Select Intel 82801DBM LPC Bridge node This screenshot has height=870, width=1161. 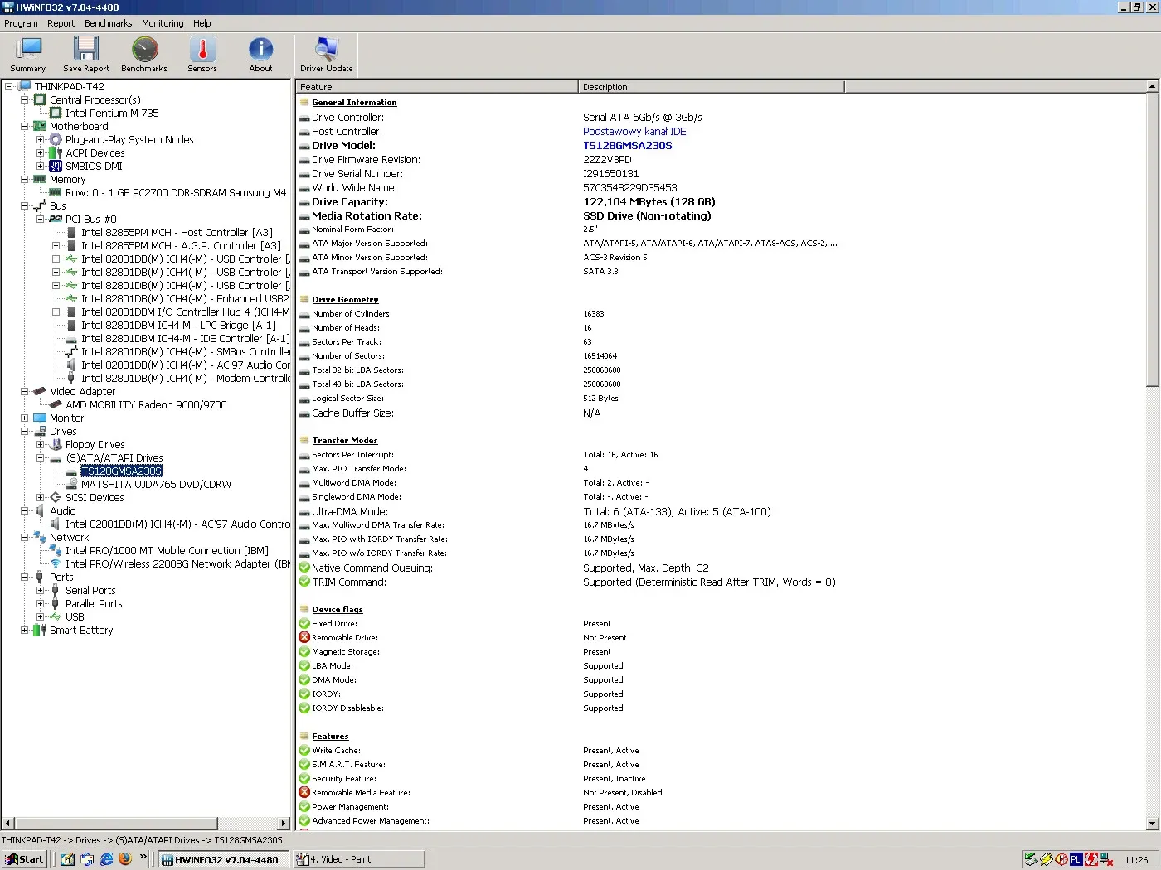(178, 326)
